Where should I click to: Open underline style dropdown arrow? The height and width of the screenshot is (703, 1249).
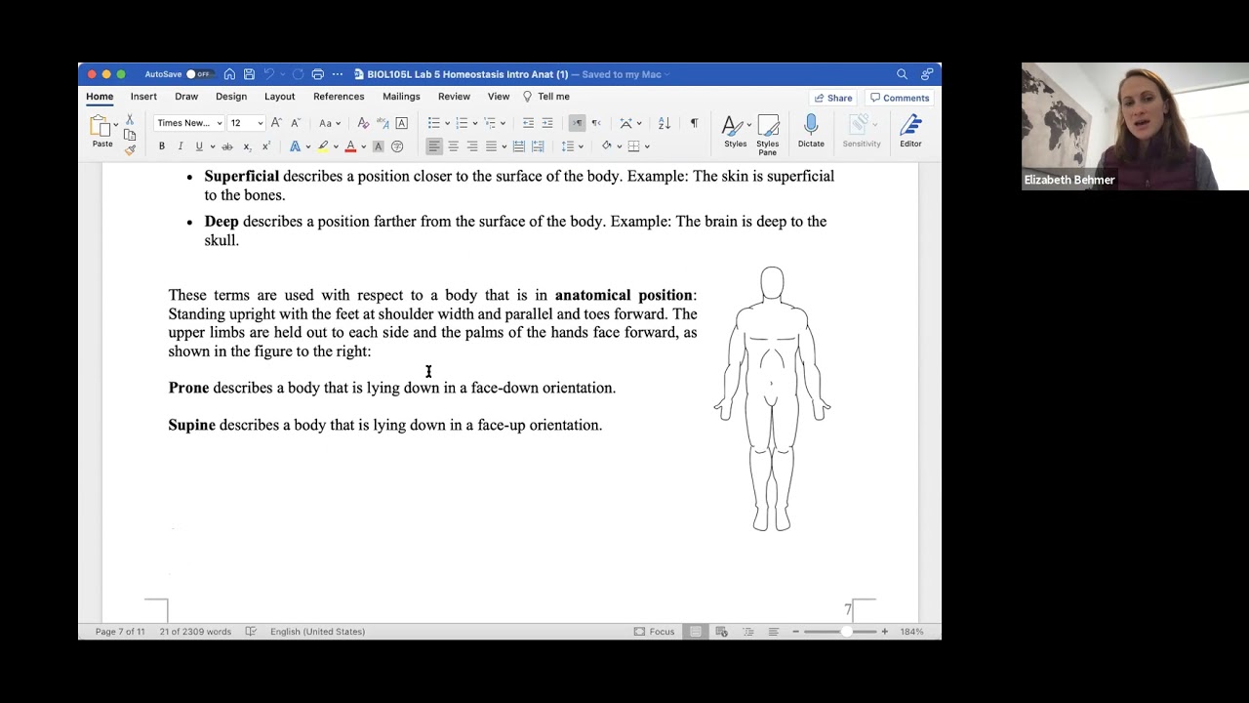(213, 146)
